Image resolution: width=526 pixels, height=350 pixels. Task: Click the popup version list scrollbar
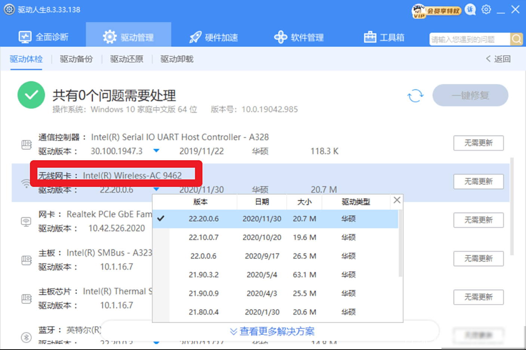coord(400,243)
